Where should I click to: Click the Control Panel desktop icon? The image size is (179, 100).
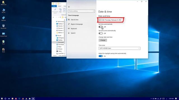[x=4, y=34]
